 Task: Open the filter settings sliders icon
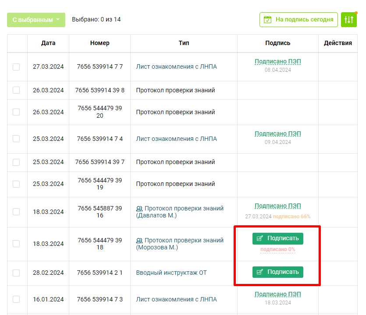point(349,20)
